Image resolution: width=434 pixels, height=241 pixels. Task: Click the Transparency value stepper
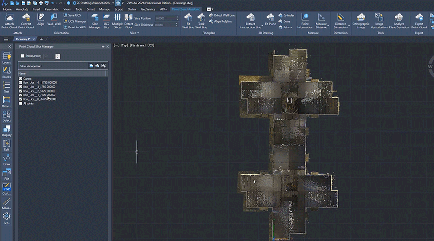(x=57, y=56)
